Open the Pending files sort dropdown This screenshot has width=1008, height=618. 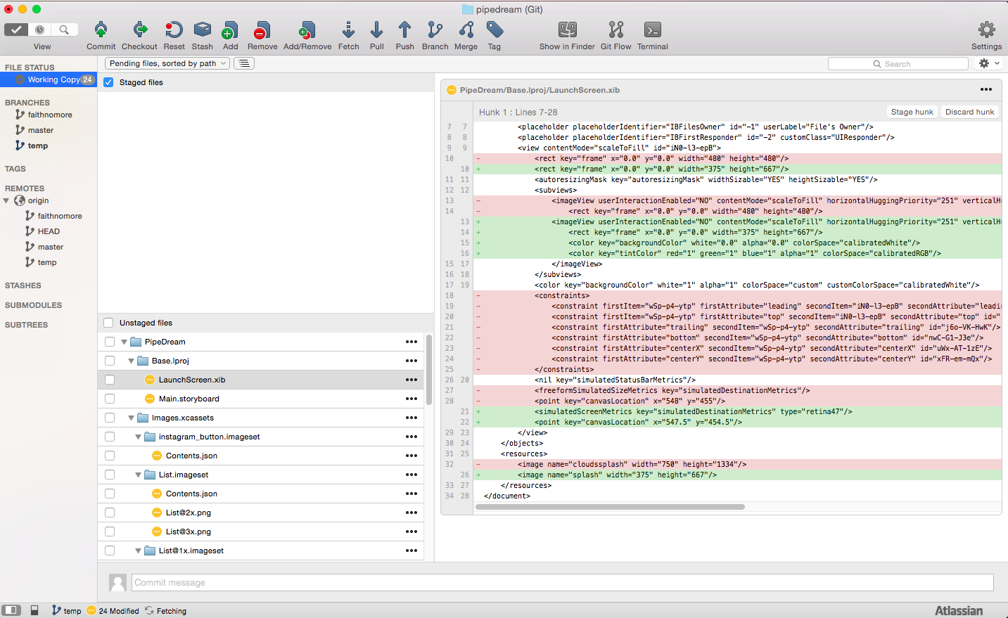(x=168, y=63)
